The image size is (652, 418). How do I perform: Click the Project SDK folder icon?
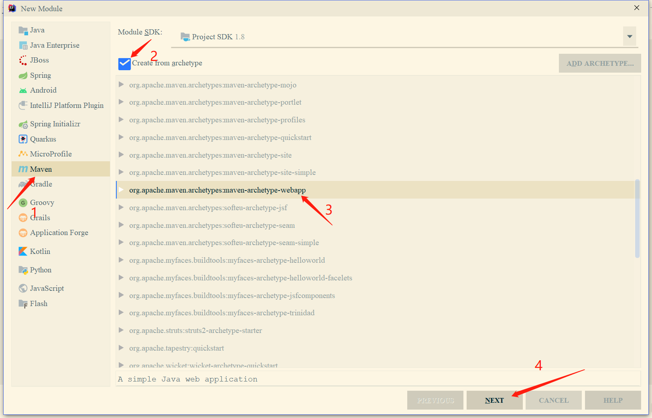point(185,37)
